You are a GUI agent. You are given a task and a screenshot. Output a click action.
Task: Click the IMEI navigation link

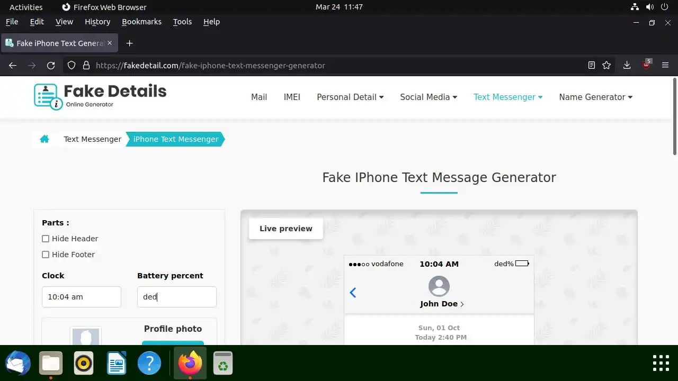[x=292, y=97]
